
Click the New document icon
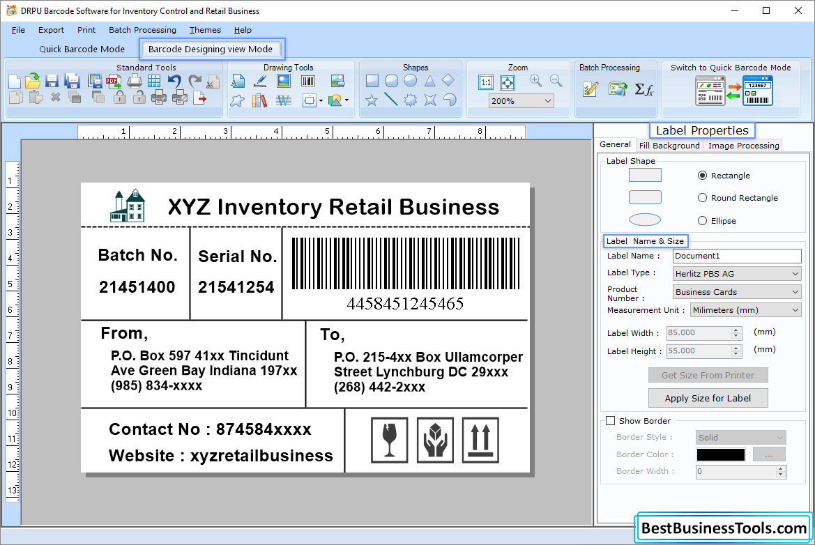(x=15, y=82)
